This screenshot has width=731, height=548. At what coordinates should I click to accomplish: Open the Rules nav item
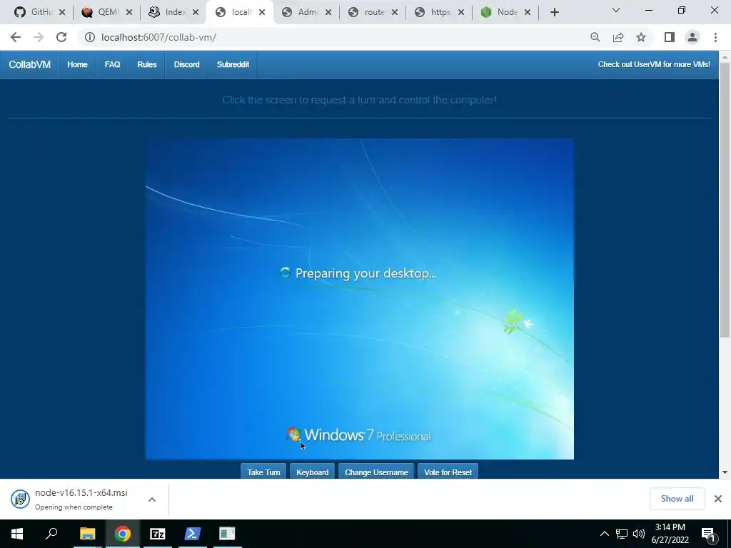[147, 65]
